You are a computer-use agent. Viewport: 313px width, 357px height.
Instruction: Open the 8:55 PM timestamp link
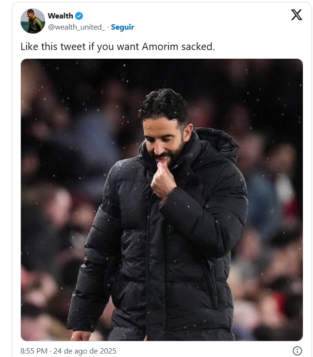[x=34, y=351]
